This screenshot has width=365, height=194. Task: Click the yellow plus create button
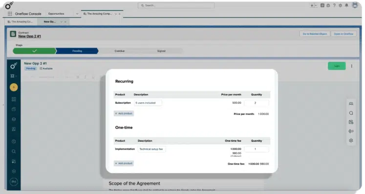14,87
